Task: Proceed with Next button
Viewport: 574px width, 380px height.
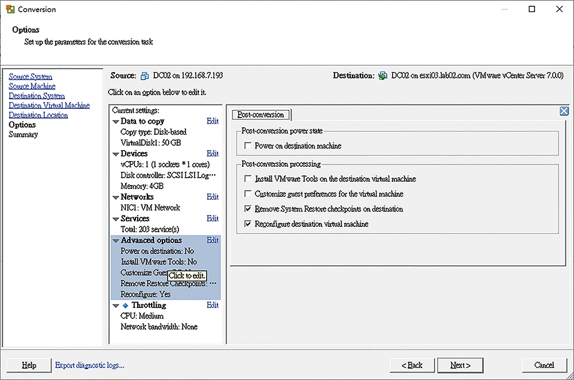Action: click(x=460, y=365)
